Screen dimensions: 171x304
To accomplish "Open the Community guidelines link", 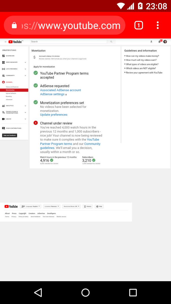I will click(x=70, y=146).
